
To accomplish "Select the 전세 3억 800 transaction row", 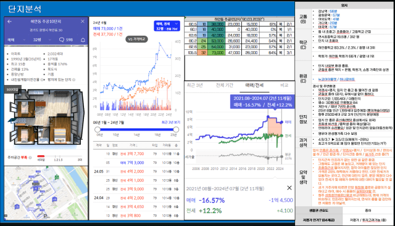I will click(x=136, y=216).
